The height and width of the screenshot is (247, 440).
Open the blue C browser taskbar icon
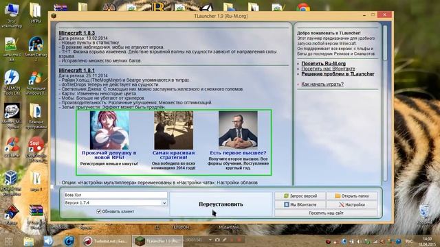tap(69, 241)
